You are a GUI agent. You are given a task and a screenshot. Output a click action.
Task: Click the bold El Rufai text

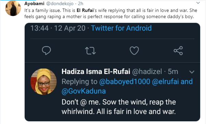[85, 10]
